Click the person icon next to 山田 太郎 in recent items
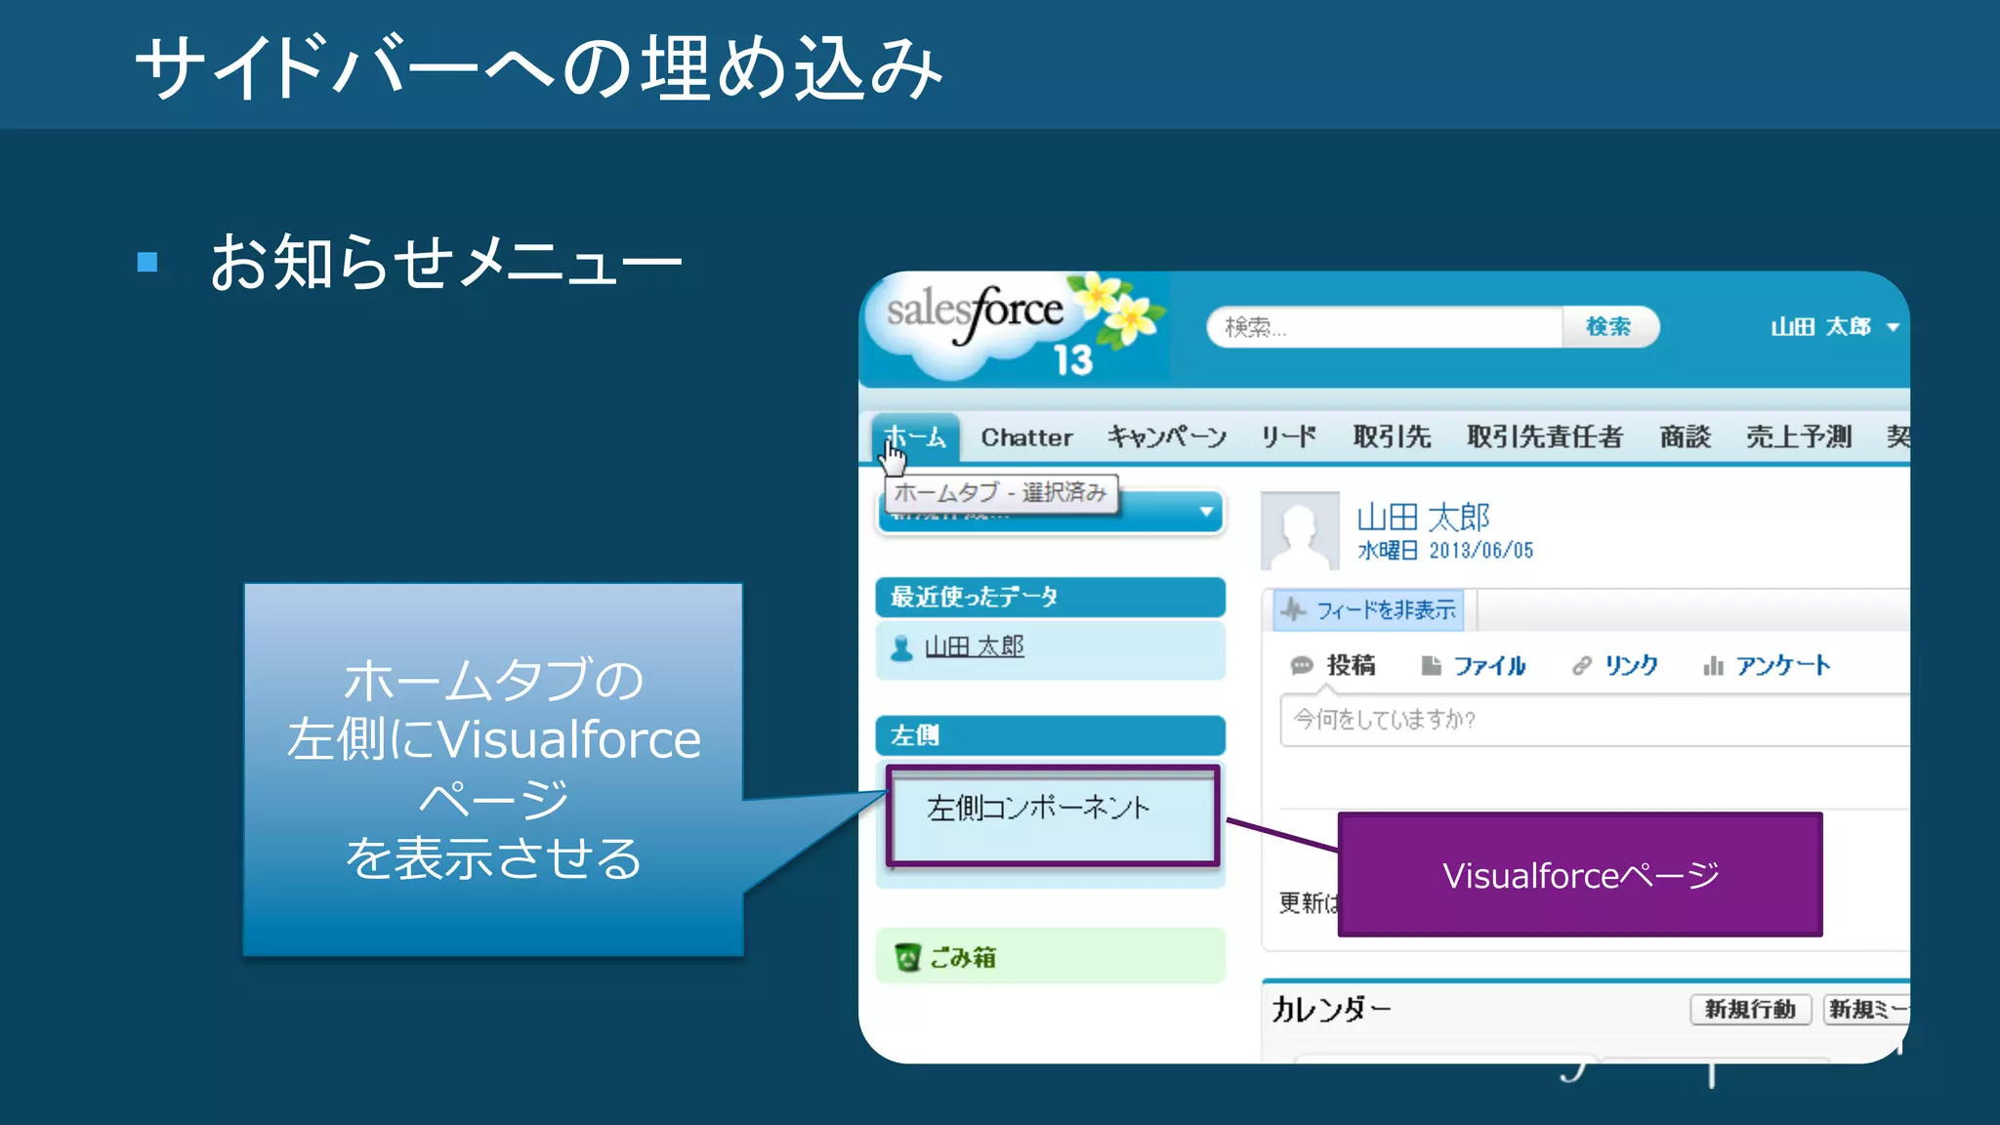The height and width of the screenshot is (1125, 2000). (902, 647)
